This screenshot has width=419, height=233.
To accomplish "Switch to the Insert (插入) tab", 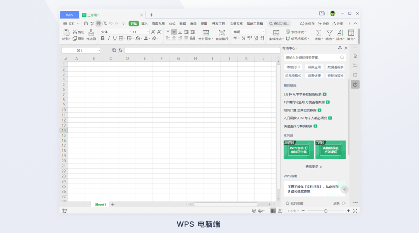I will 144,24.
